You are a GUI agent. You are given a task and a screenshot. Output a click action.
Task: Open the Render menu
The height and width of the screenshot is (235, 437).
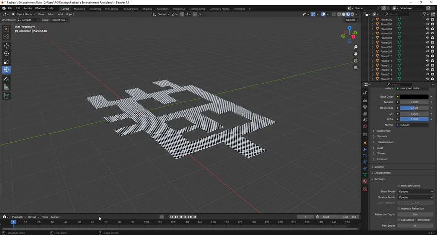point(28,8)
